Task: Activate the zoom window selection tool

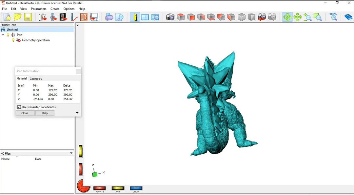Action: click(318, 17)
